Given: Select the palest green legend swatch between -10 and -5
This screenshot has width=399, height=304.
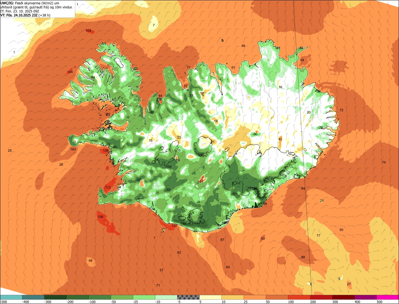Looking at the screenshot, I should click(x=166, y=297).
